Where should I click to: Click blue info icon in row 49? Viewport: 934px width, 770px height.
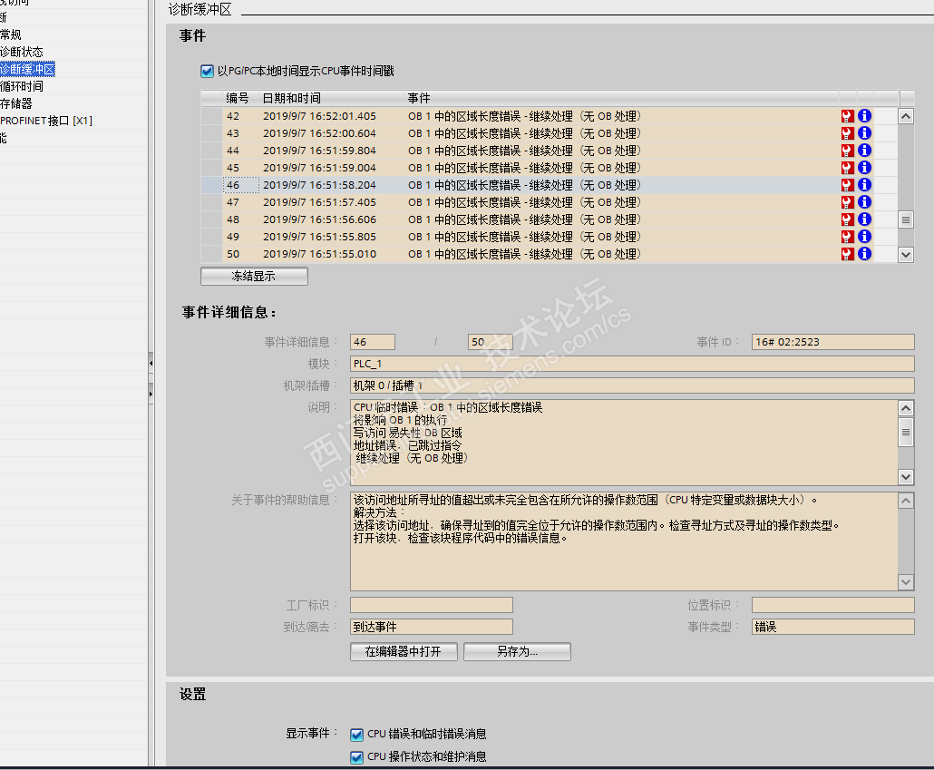[x=864, y=237]
